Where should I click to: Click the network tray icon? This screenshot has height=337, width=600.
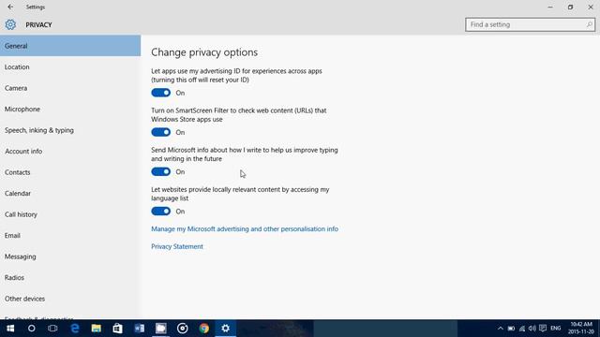coord(522,329)
